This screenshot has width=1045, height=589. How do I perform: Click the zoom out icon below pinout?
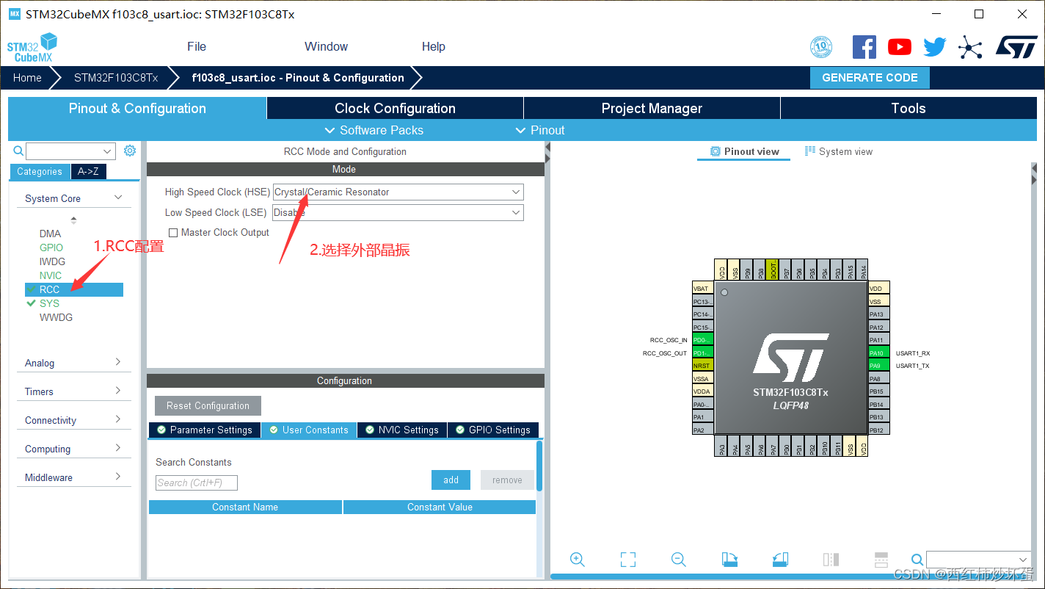[x=679, y=560]
